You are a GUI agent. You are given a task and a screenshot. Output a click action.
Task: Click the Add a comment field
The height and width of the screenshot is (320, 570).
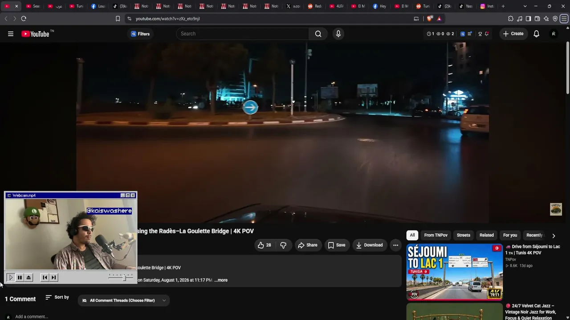(31, 316)
